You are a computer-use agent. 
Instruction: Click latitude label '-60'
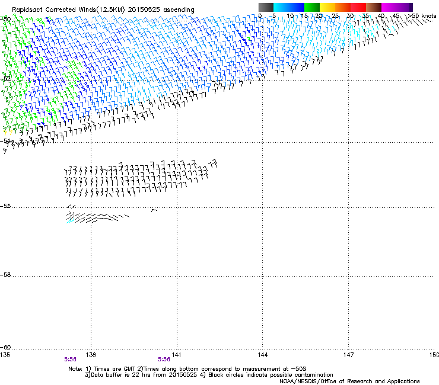(5, 347)
